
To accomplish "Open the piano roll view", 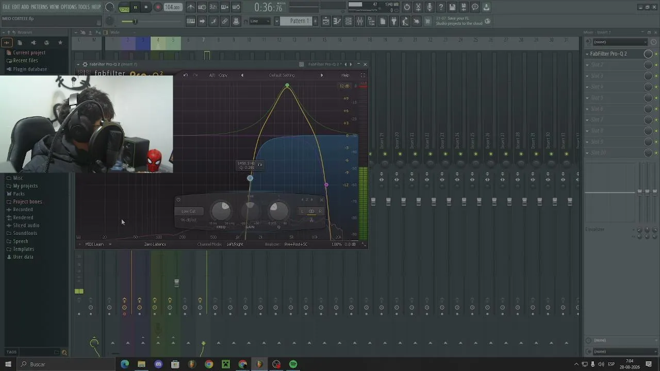I will (x=337, y=21).
